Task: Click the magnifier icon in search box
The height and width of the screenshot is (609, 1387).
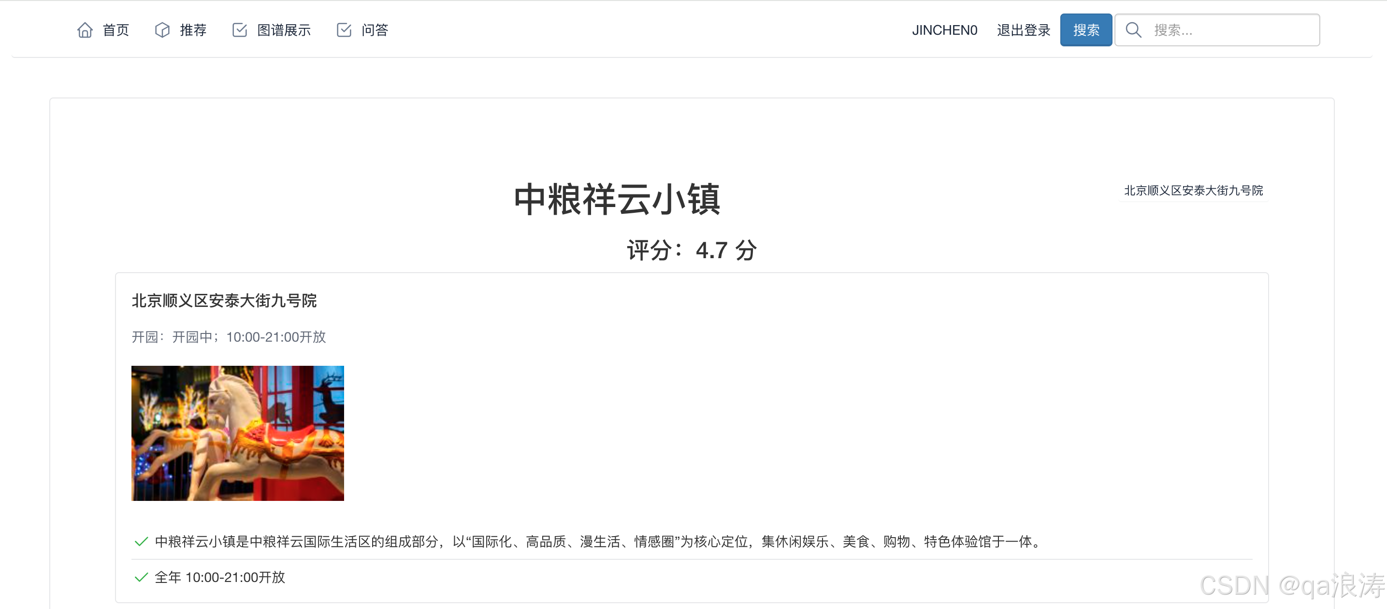Action: [x=1133, y=30]
